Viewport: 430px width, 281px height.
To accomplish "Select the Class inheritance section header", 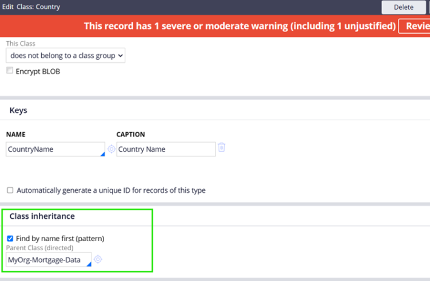I will tap(42, 216).
